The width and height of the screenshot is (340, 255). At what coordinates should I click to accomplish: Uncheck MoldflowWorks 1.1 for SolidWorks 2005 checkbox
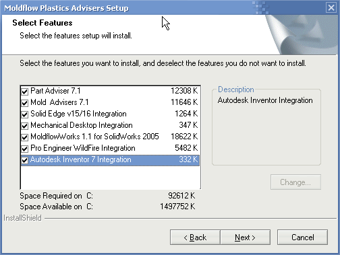point(24,137)
